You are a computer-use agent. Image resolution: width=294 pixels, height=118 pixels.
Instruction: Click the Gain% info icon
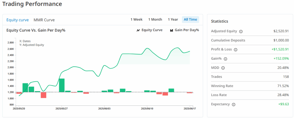point(225,59)
